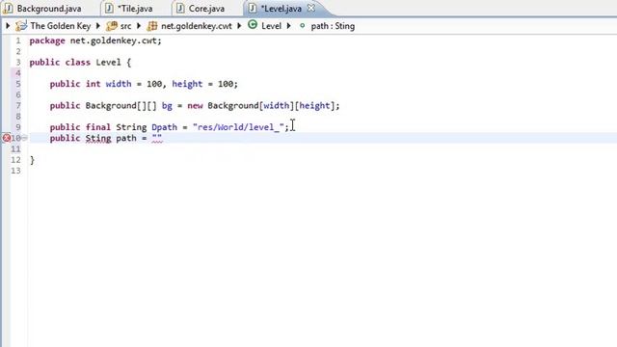Collapse the fold toggle at line 10
This screenshot has width=617, height=347.
pyautogui.click(x=24, y=138)
